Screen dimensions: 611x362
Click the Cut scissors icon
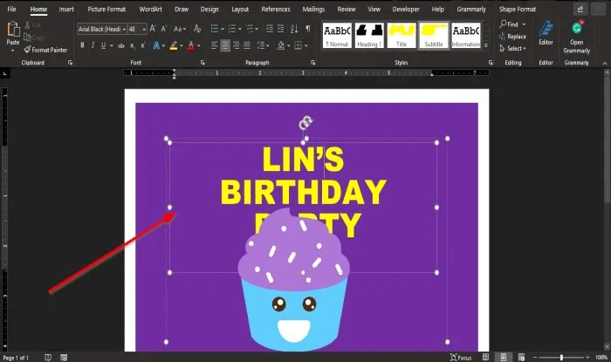point(27,25)
